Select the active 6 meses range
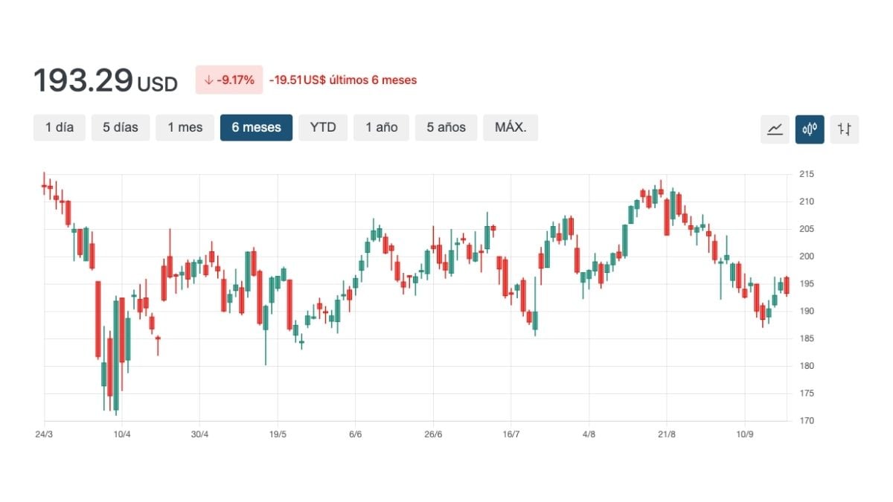This screenshot has width=893, height=502. point(256,127)
